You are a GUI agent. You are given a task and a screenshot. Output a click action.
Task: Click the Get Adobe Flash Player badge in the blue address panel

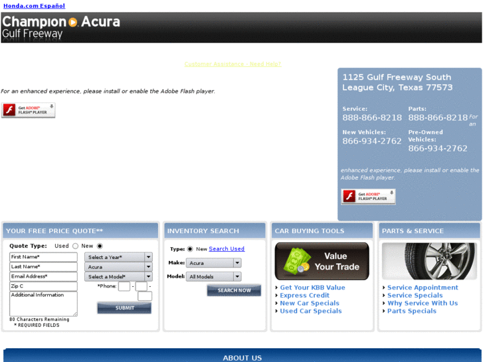368,197
